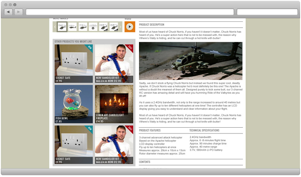The image size is (301, 177).
Task: Select the sixth helicopter thumbnail
Action: pos(114,27)
